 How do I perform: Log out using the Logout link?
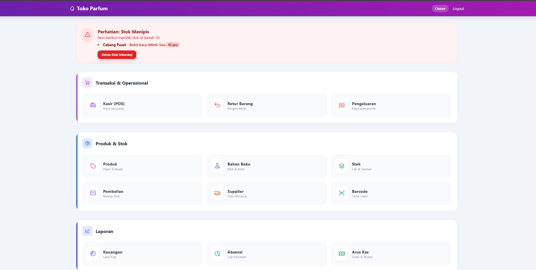point(458,9)
